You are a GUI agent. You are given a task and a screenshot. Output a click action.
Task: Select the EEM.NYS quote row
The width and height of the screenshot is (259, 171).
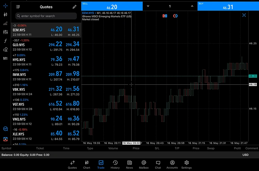tap(46, 30)
